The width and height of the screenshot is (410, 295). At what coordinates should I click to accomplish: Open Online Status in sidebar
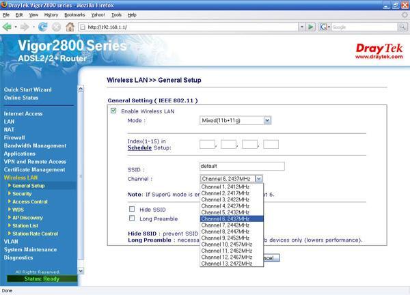pyautogui.click(x=21, y=98)
